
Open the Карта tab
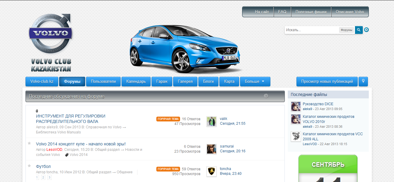tap(229, 82)
